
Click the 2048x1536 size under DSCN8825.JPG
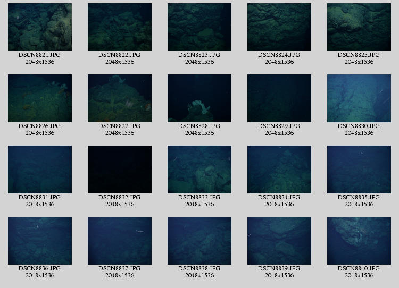click(x=359, y=62)
